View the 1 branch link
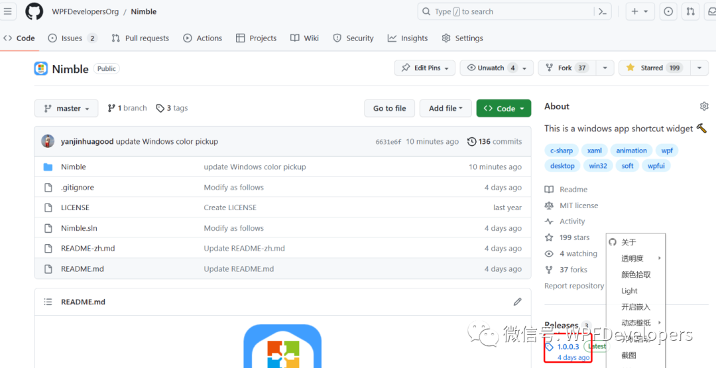 127,108
